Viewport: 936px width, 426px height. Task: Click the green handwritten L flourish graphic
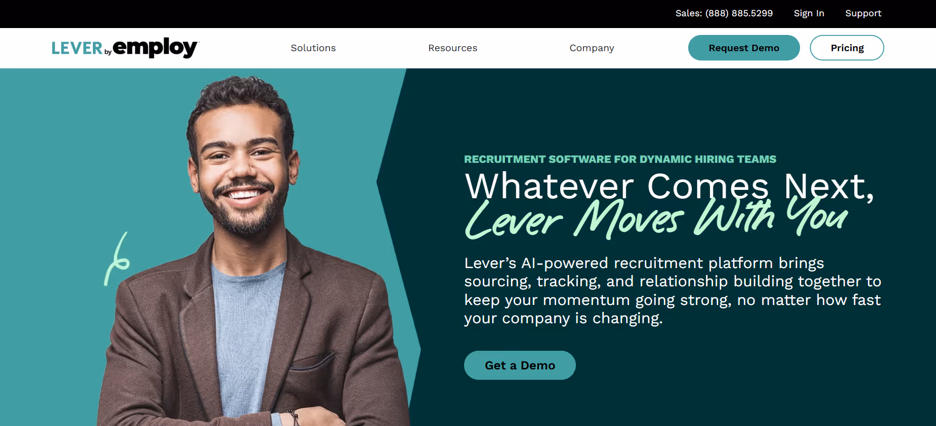pyautogui.click(x=117, y=259)
